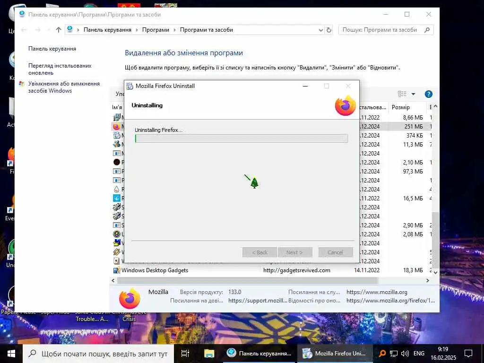Image resolution: width=484 pixels, height=363 pixels.
Task: Open the ENG language indicator
Action: tap(419, 354)
